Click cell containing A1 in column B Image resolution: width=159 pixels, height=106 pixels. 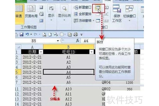[69, 57]
